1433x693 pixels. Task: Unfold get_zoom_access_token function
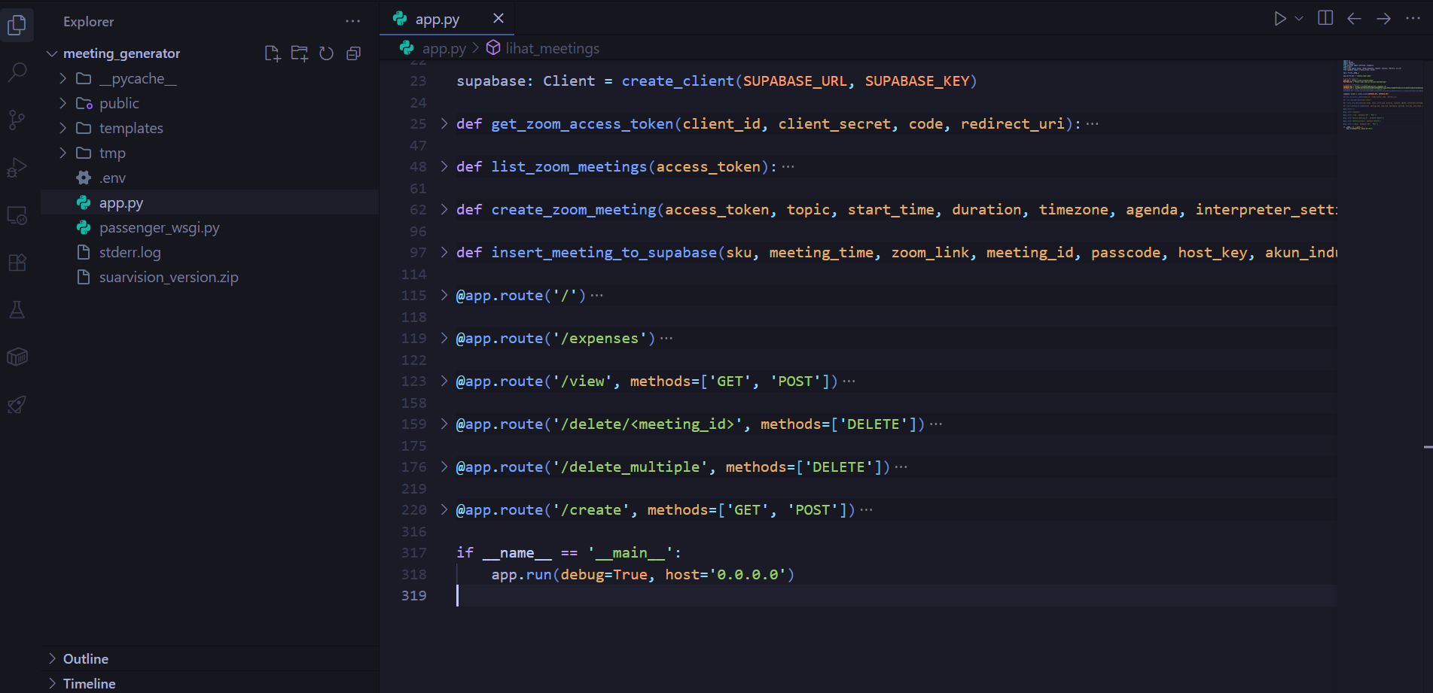click(444, 123)
